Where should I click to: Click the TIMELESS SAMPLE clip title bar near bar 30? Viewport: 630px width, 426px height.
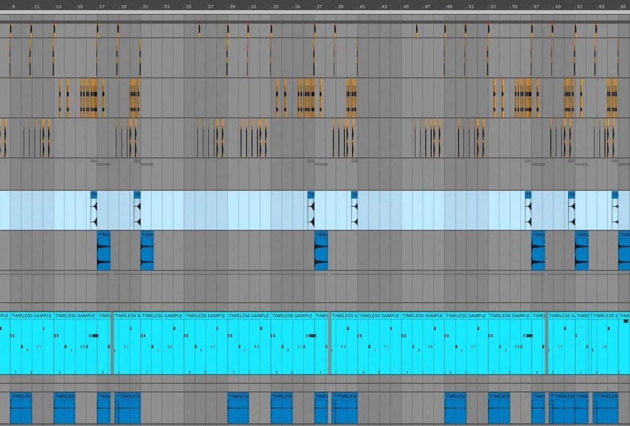coord(249,315)
